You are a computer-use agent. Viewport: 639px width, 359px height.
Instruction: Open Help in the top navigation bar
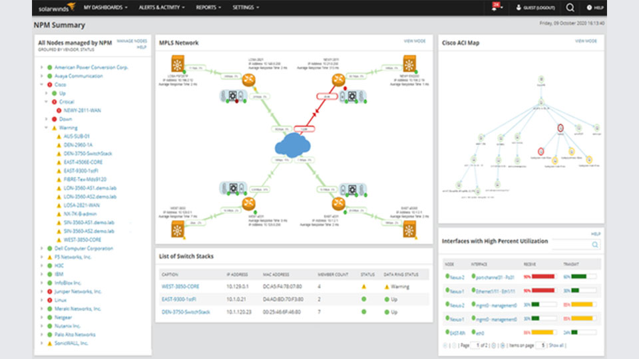pyautogui.click(x=595, y=7)
